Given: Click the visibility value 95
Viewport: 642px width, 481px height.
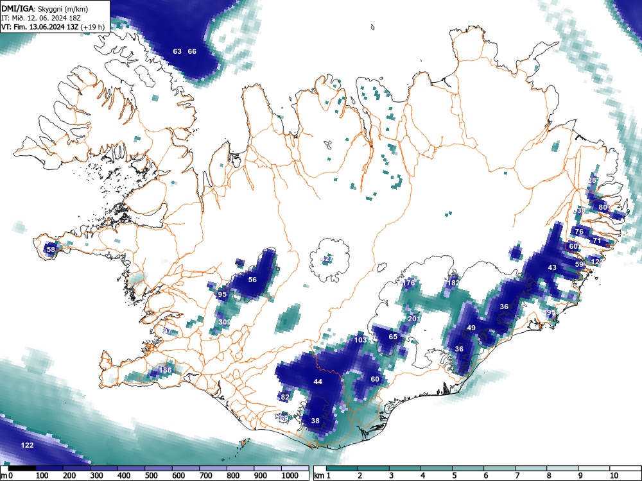Looking at the screenshot, I should click(222, 294).
